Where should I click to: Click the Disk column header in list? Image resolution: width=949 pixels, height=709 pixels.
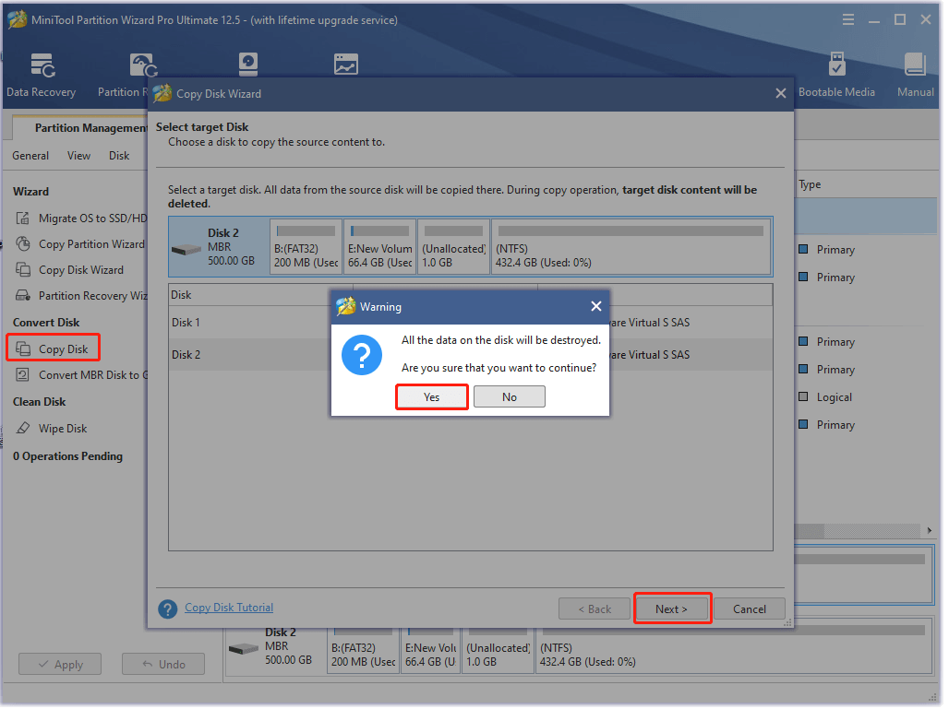(262, 296)
